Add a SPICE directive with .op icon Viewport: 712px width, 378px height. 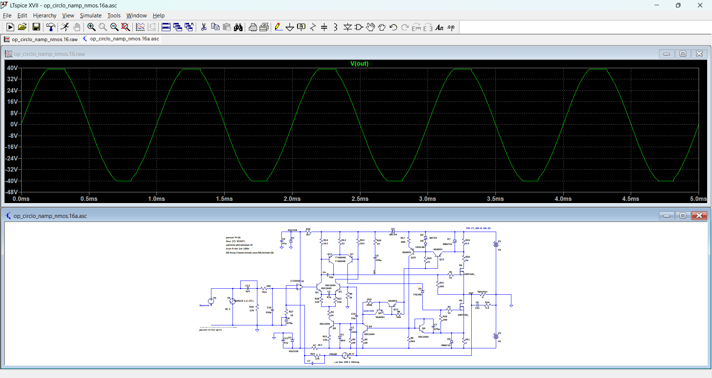click(451, 27)
